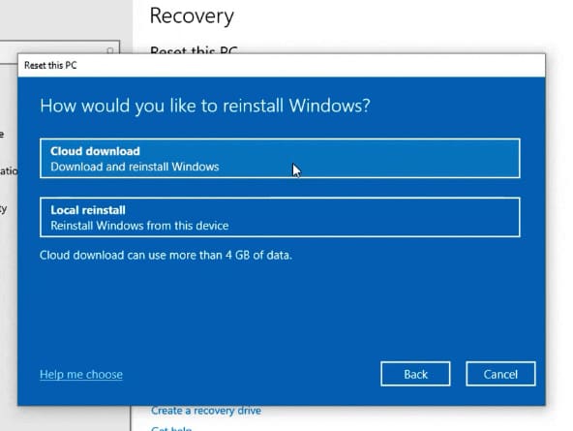Viewport: 573px width, 431px height.
Task: Click the partially visible Get help link
Action: pyautogui.click(x=171, y=428)
